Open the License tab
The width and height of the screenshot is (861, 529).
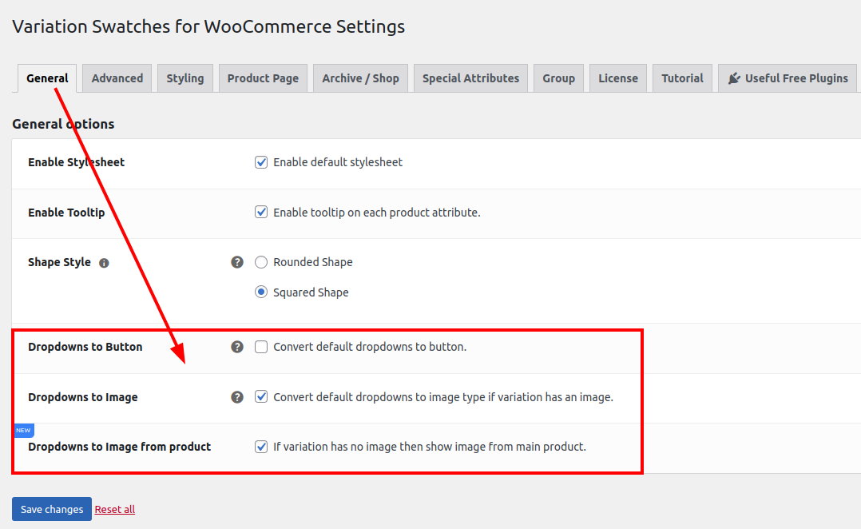point(617,78)
